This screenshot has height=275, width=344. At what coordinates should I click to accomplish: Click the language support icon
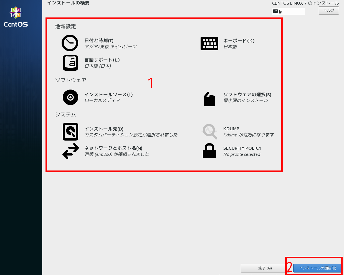70,63
